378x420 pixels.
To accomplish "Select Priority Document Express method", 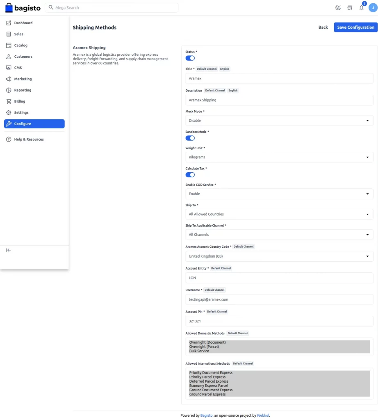I will (x=280, y=372).
